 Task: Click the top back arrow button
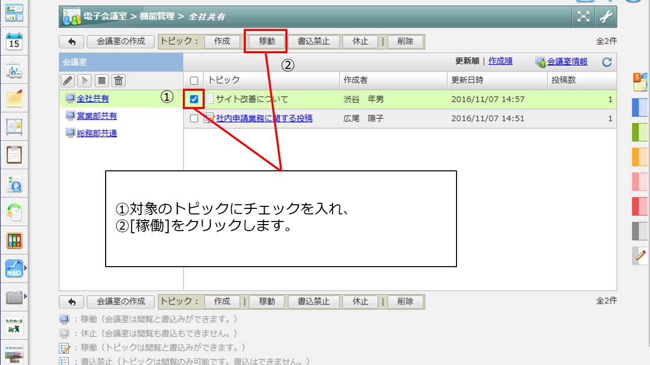[x=72, y=42]
